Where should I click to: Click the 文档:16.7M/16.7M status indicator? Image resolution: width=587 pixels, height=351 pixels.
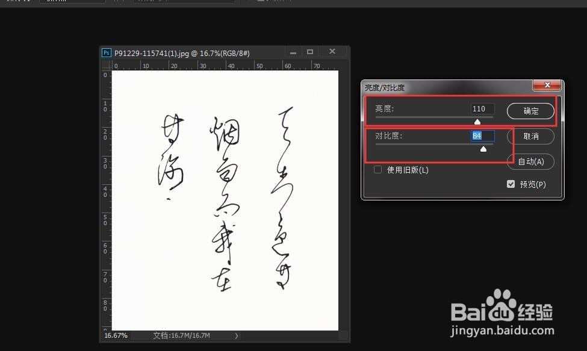tap(181, 335)
